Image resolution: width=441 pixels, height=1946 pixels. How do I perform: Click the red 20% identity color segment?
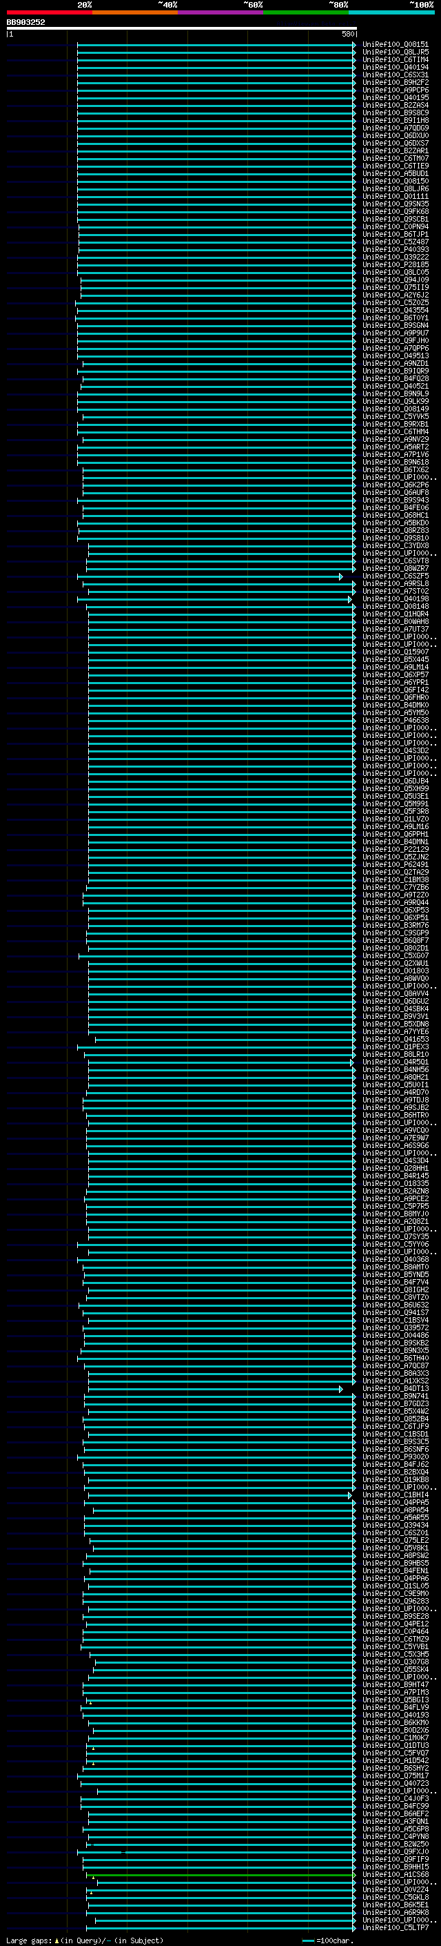tap(49, 12)
